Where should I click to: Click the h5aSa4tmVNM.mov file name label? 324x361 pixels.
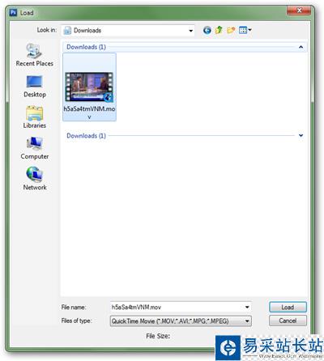tap(89, 113)
